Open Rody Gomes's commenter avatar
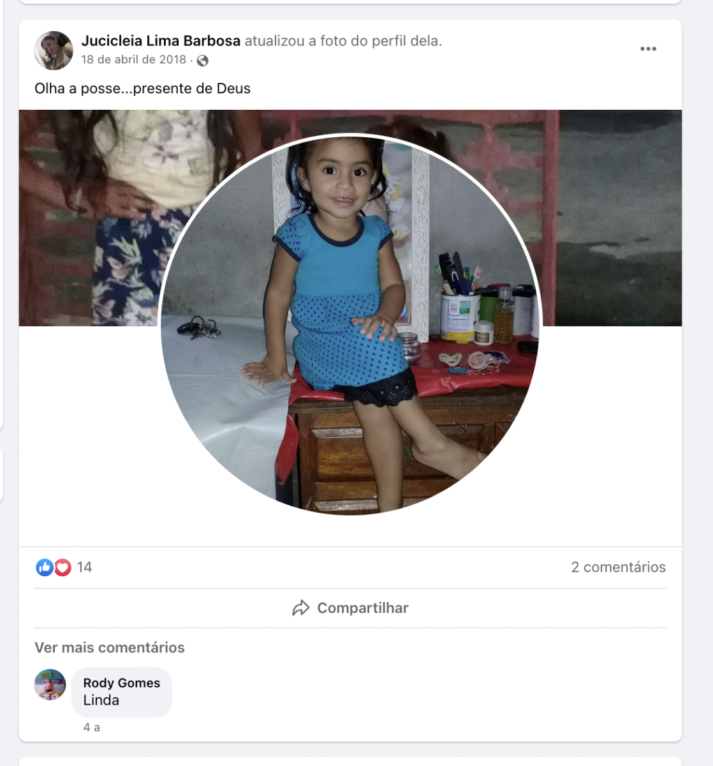 (50, 685)
